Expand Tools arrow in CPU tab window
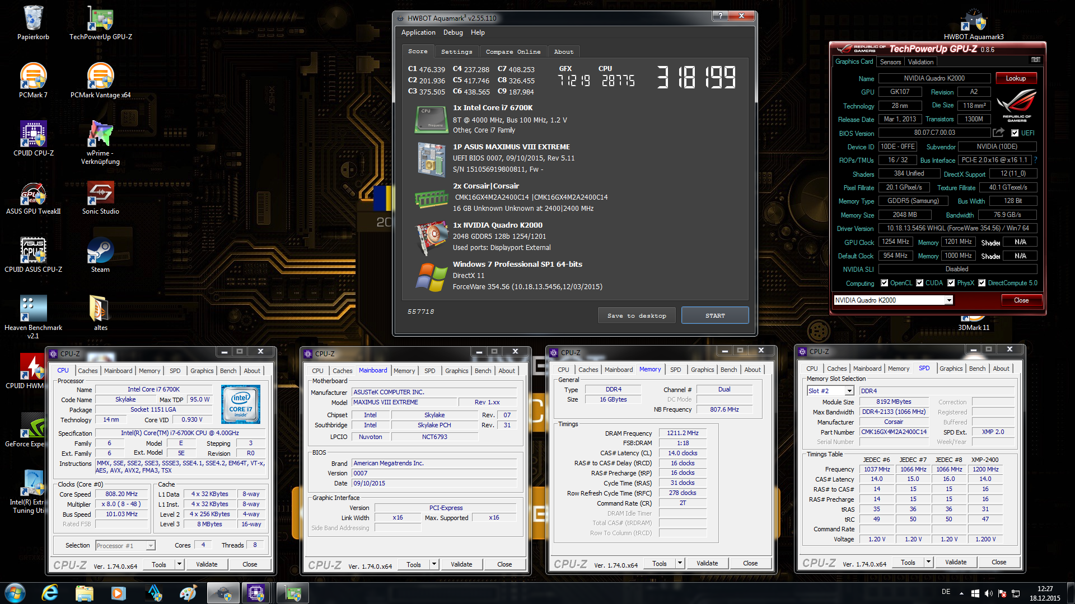 (x=180, y=564)
